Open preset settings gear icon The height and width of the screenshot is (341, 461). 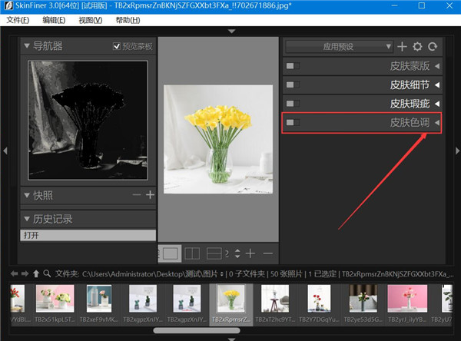(418, 47)
